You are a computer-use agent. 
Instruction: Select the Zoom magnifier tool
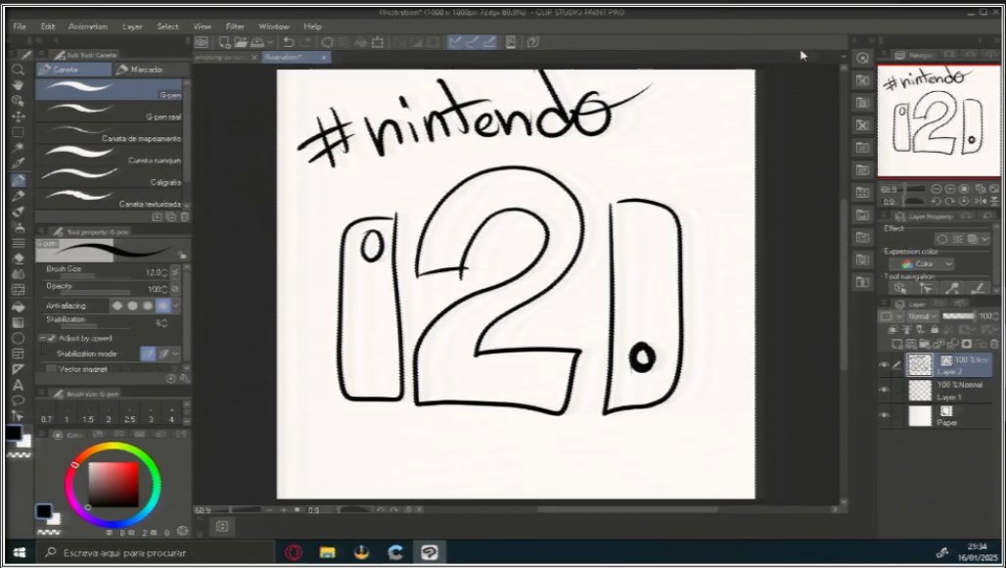18,70
